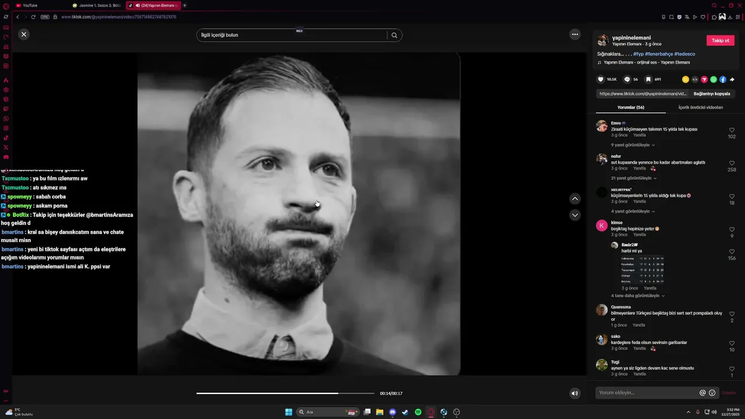Close the TikTok video viewer with X
Screen dimensions: 745x419
tap(24, 34)
